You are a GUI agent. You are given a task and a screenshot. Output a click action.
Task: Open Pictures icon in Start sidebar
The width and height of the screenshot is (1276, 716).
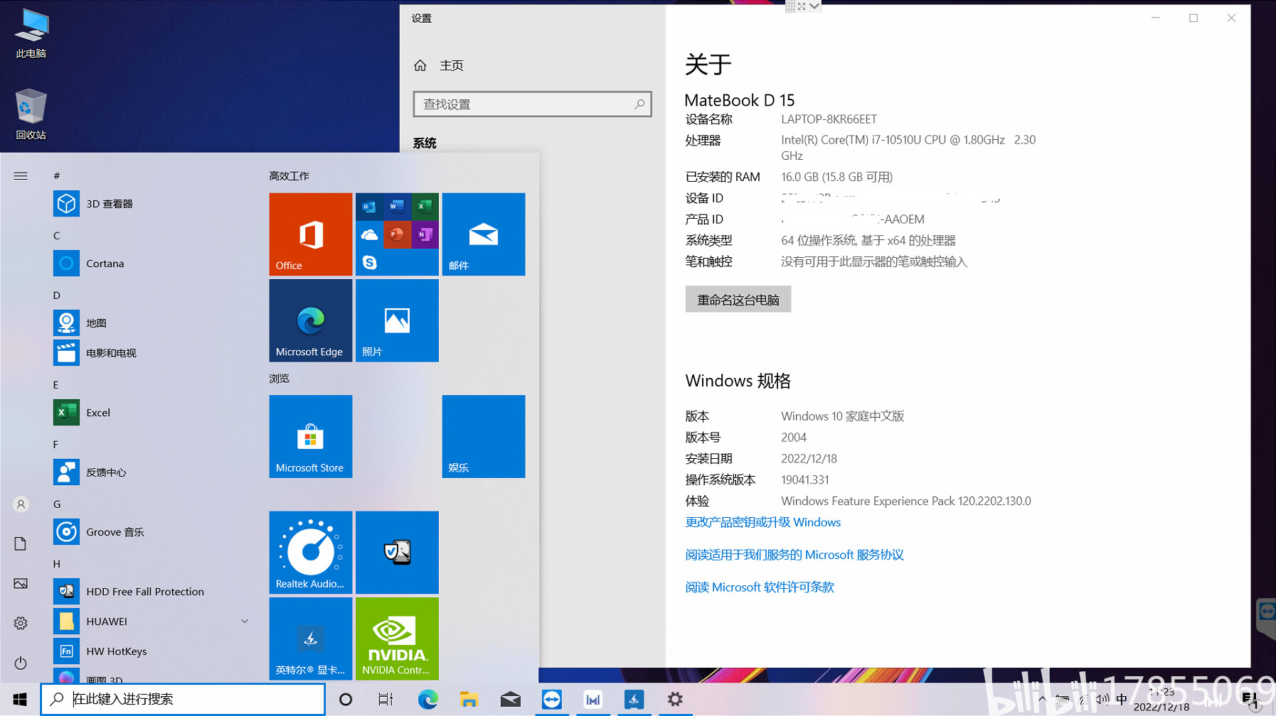point(21,583)
